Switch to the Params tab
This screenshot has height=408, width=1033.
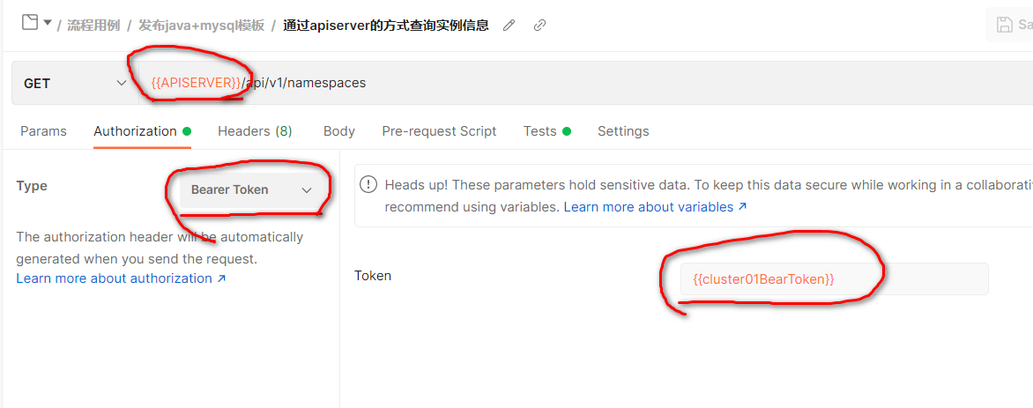coord(43,131)
